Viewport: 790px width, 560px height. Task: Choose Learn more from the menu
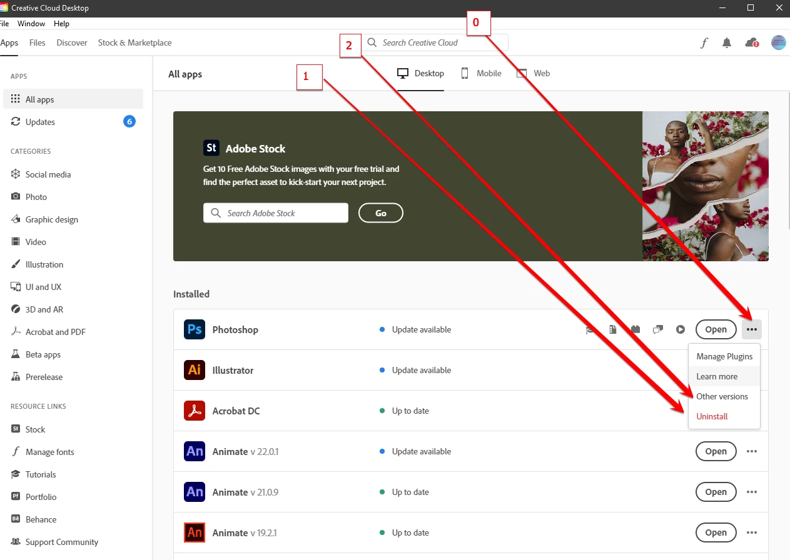[724, 376]
